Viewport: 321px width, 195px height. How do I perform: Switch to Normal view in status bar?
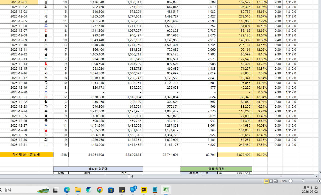pyautogui.click(x=267, y=181)
